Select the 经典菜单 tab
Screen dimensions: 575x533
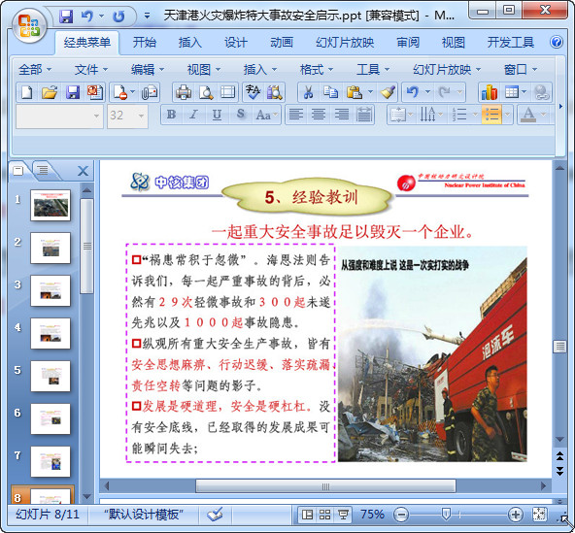(87, 43)
